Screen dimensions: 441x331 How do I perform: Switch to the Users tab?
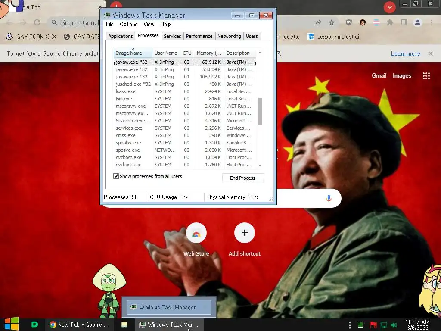click(252, 36)
